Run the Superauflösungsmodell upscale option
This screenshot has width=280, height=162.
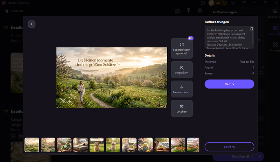point(182,48)
